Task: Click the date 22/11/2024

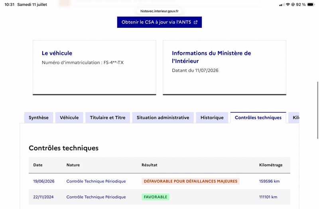Action: [43, 197]
